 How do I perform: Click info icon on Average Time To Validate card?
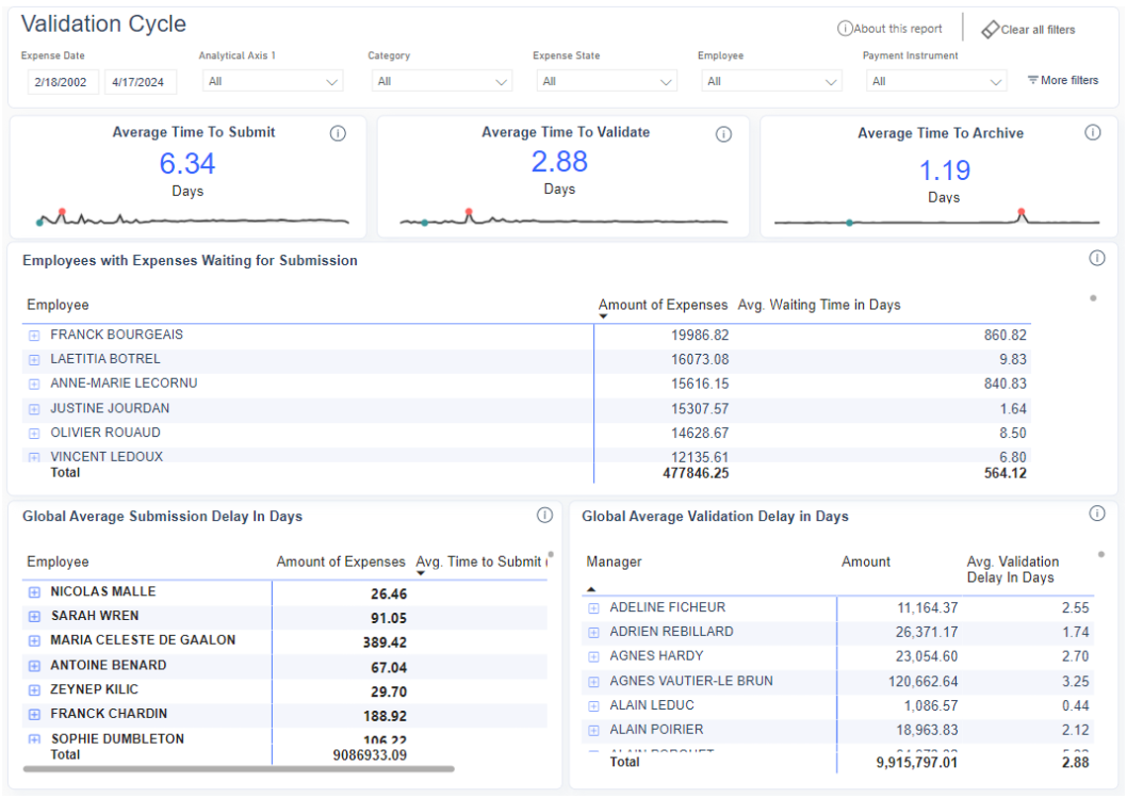coord(724,134)
